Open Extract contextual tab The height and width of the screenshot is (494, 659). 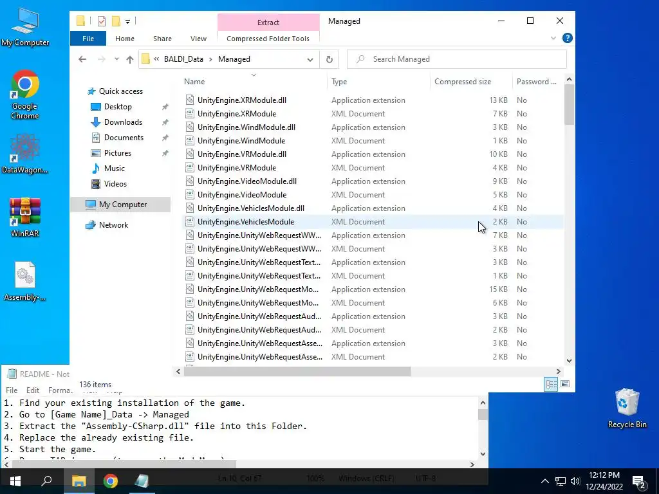point(268,23)
